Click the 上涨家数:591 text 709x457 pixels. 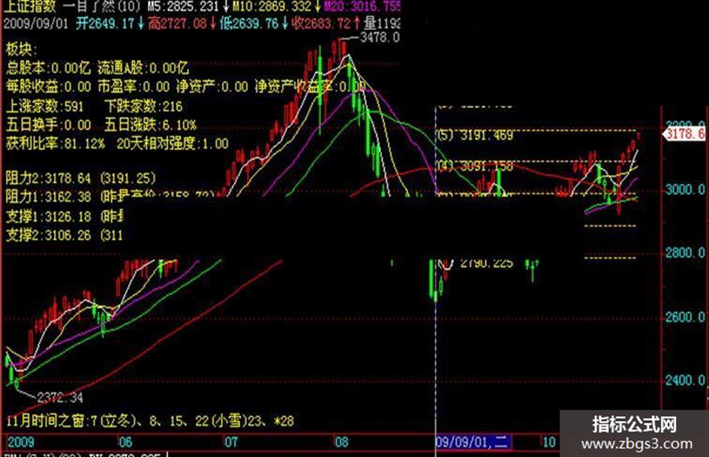pyautogui.click(x=45, y=106)
